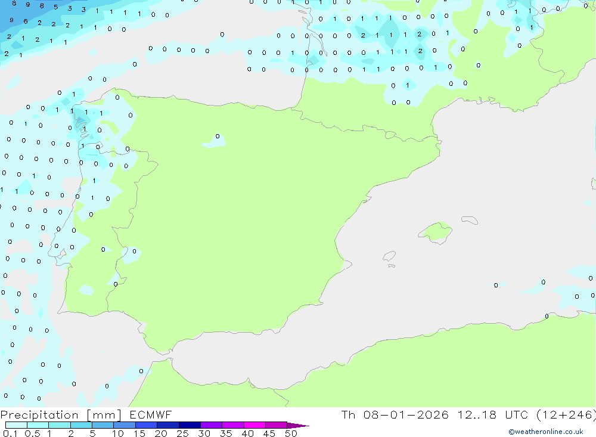The width and height of the screenshot is (596, 437).
Task: Click the '0.1' legend scale label
Action: (10, 433)
